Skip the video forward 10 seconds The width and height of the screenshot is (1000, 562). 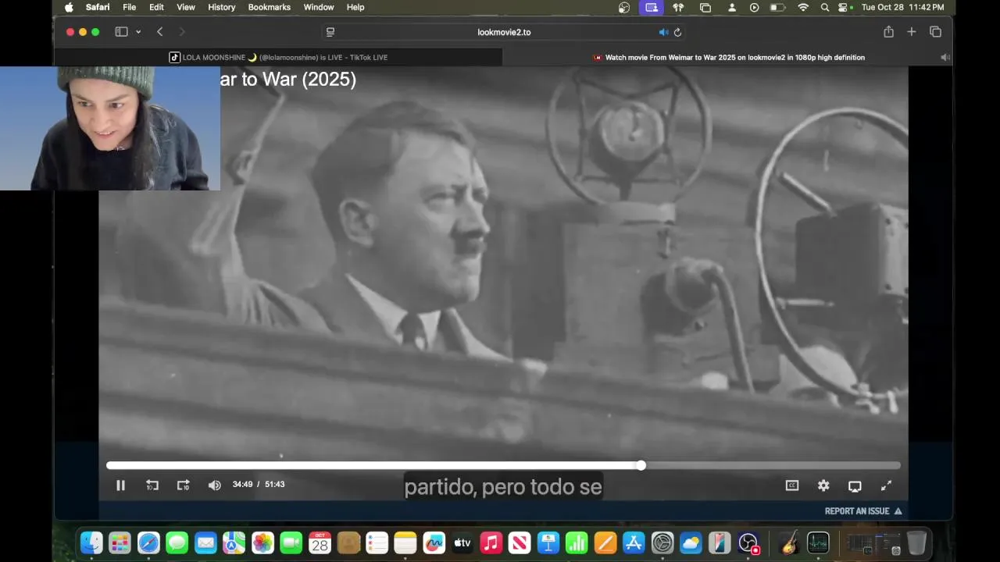click(183, 486)
